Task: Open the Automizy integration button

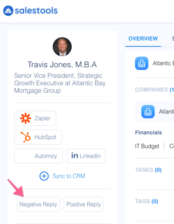Action: pyautogui.click(x=39, y=156)
